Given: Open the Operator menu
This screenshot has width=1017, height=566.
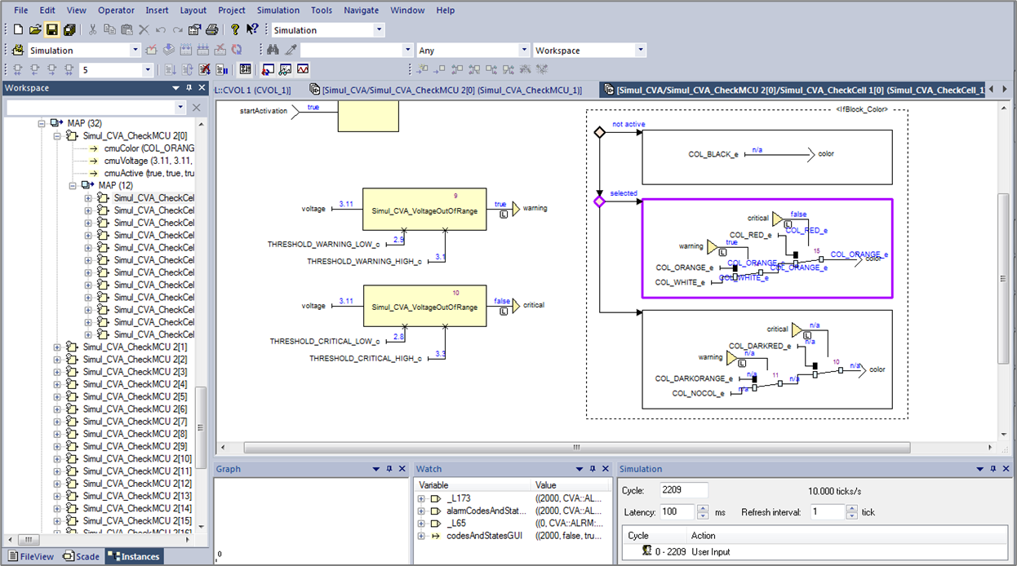Looking at the screenshot, I should click(x=116, y=10).
